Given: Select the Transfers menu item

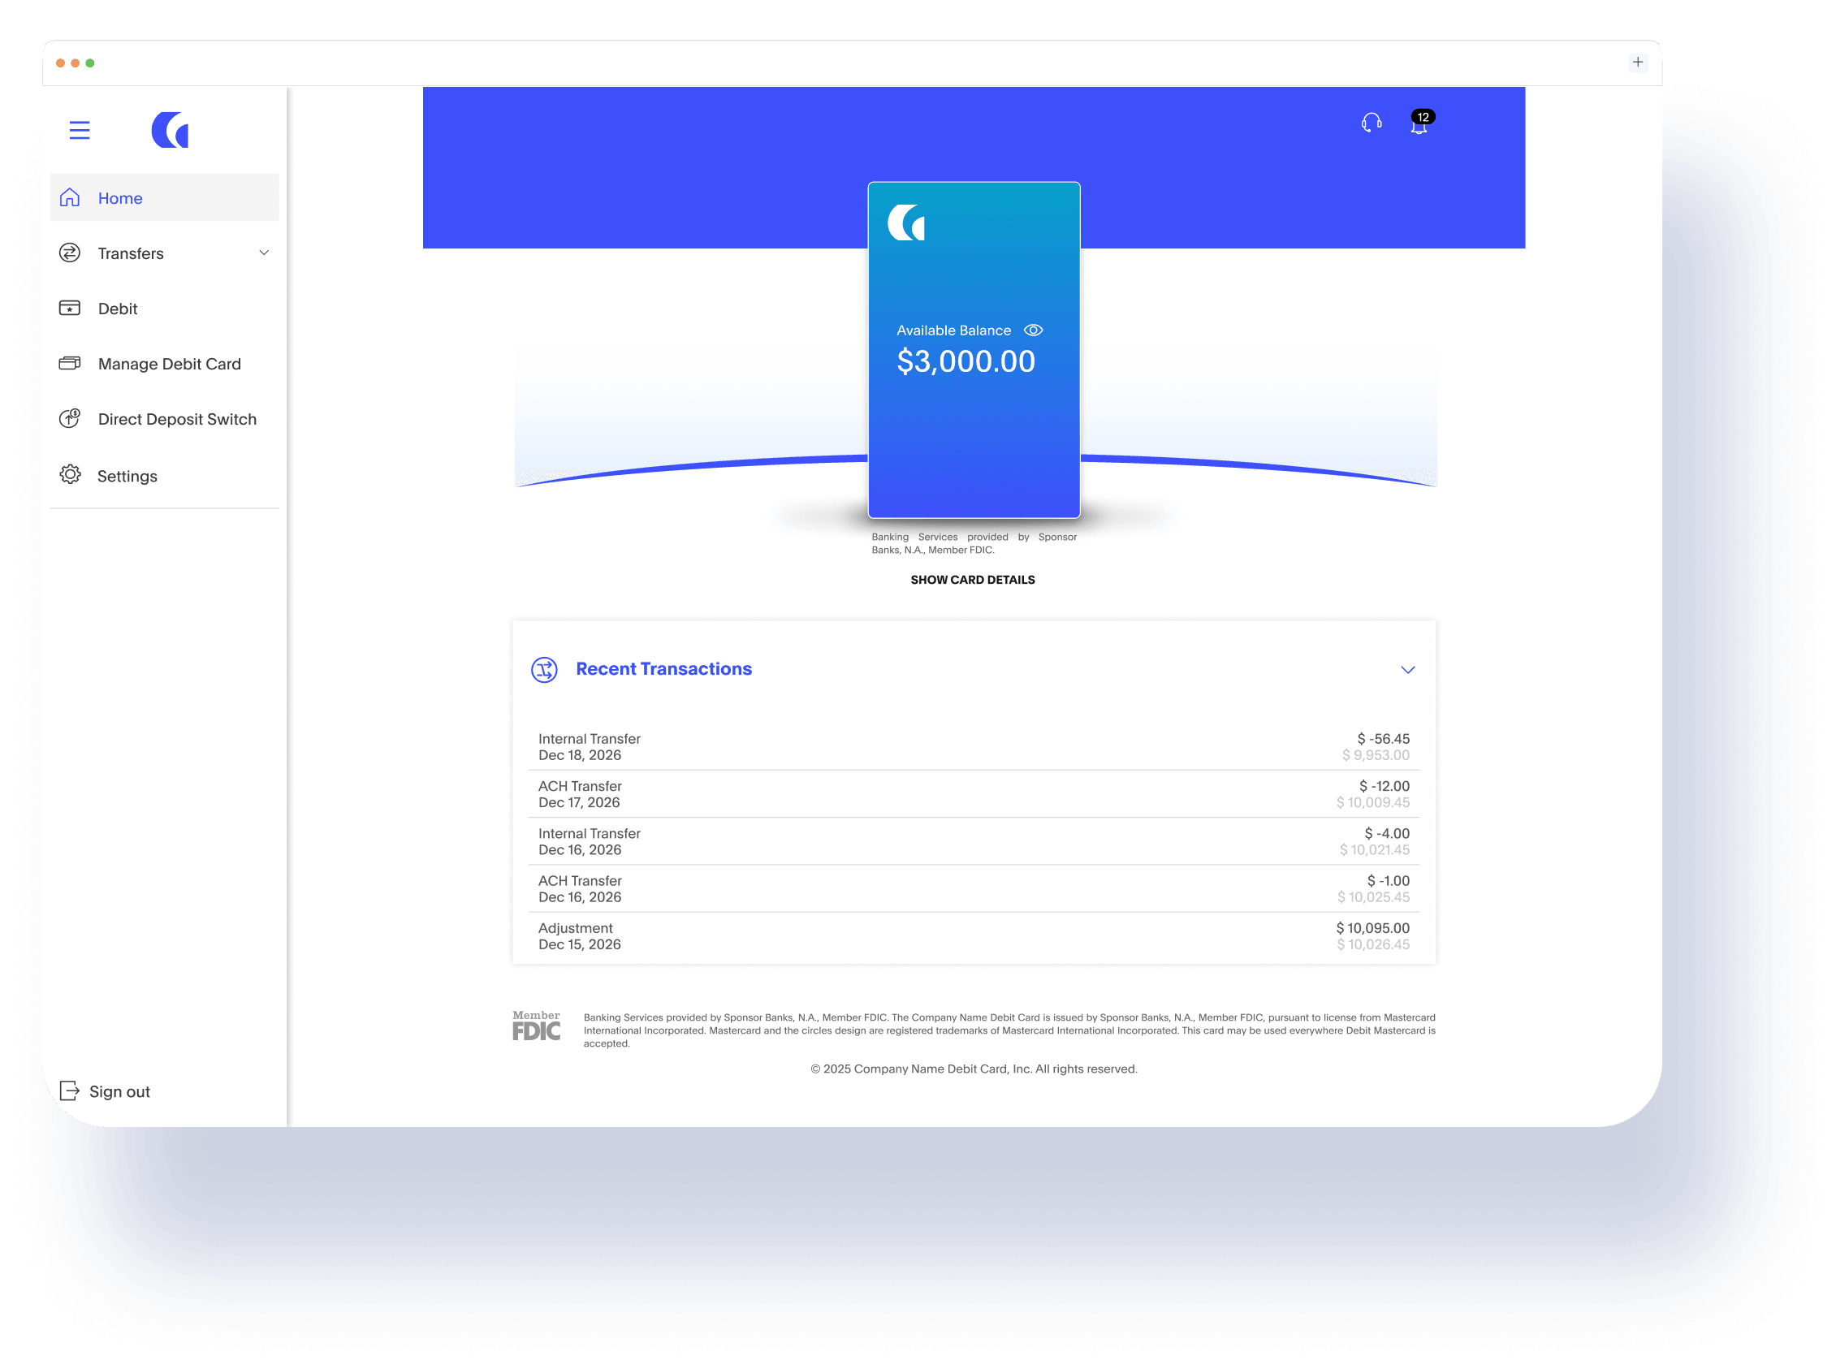Looking at the screenshot, I should pyautogui.click(x=131, y=253).
